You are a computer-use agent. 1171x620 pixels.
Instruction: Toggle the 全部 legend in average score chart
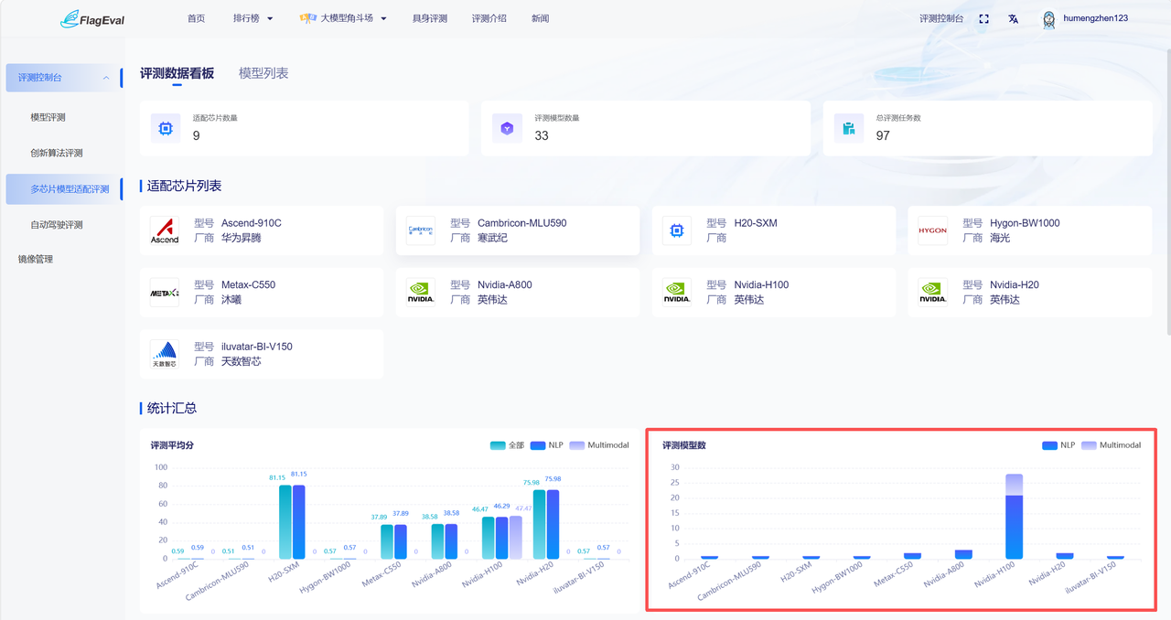(508, 445)
